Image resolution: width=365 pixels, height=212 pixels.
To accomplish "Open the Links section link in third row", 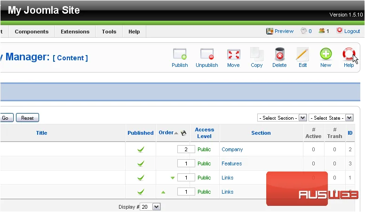I will click(x=228, y=178).
